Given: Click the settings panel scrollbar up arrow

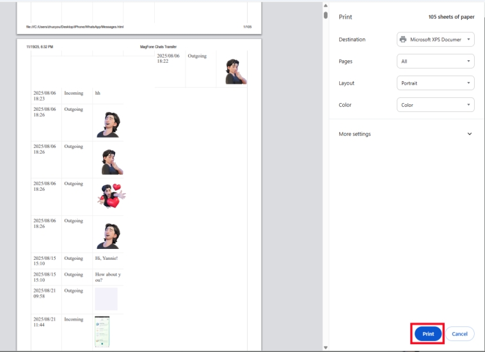Looking at the screenshot, I should pyautogui.click(x=325, y=5).
